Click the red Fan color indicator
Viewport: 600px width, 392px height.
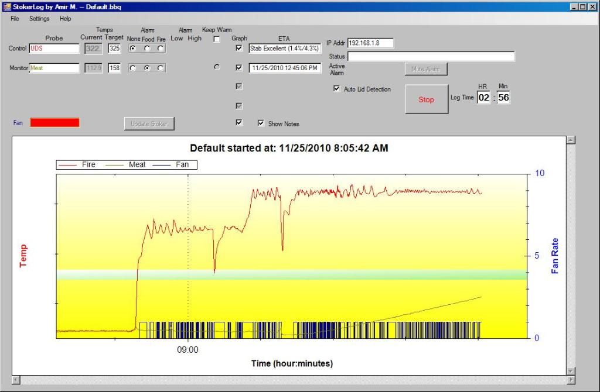[54, 122]
